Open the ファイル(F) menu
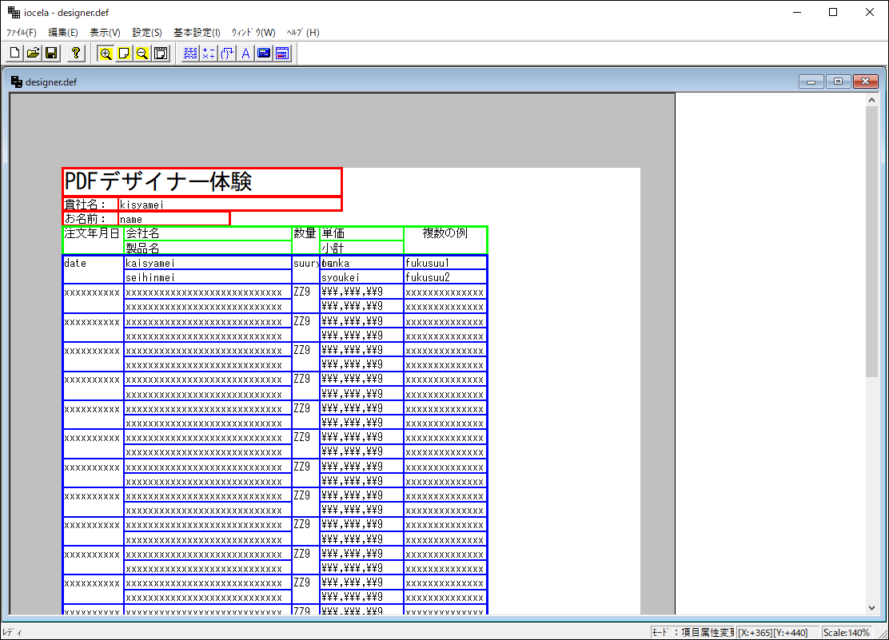 (x=22, y=33)
